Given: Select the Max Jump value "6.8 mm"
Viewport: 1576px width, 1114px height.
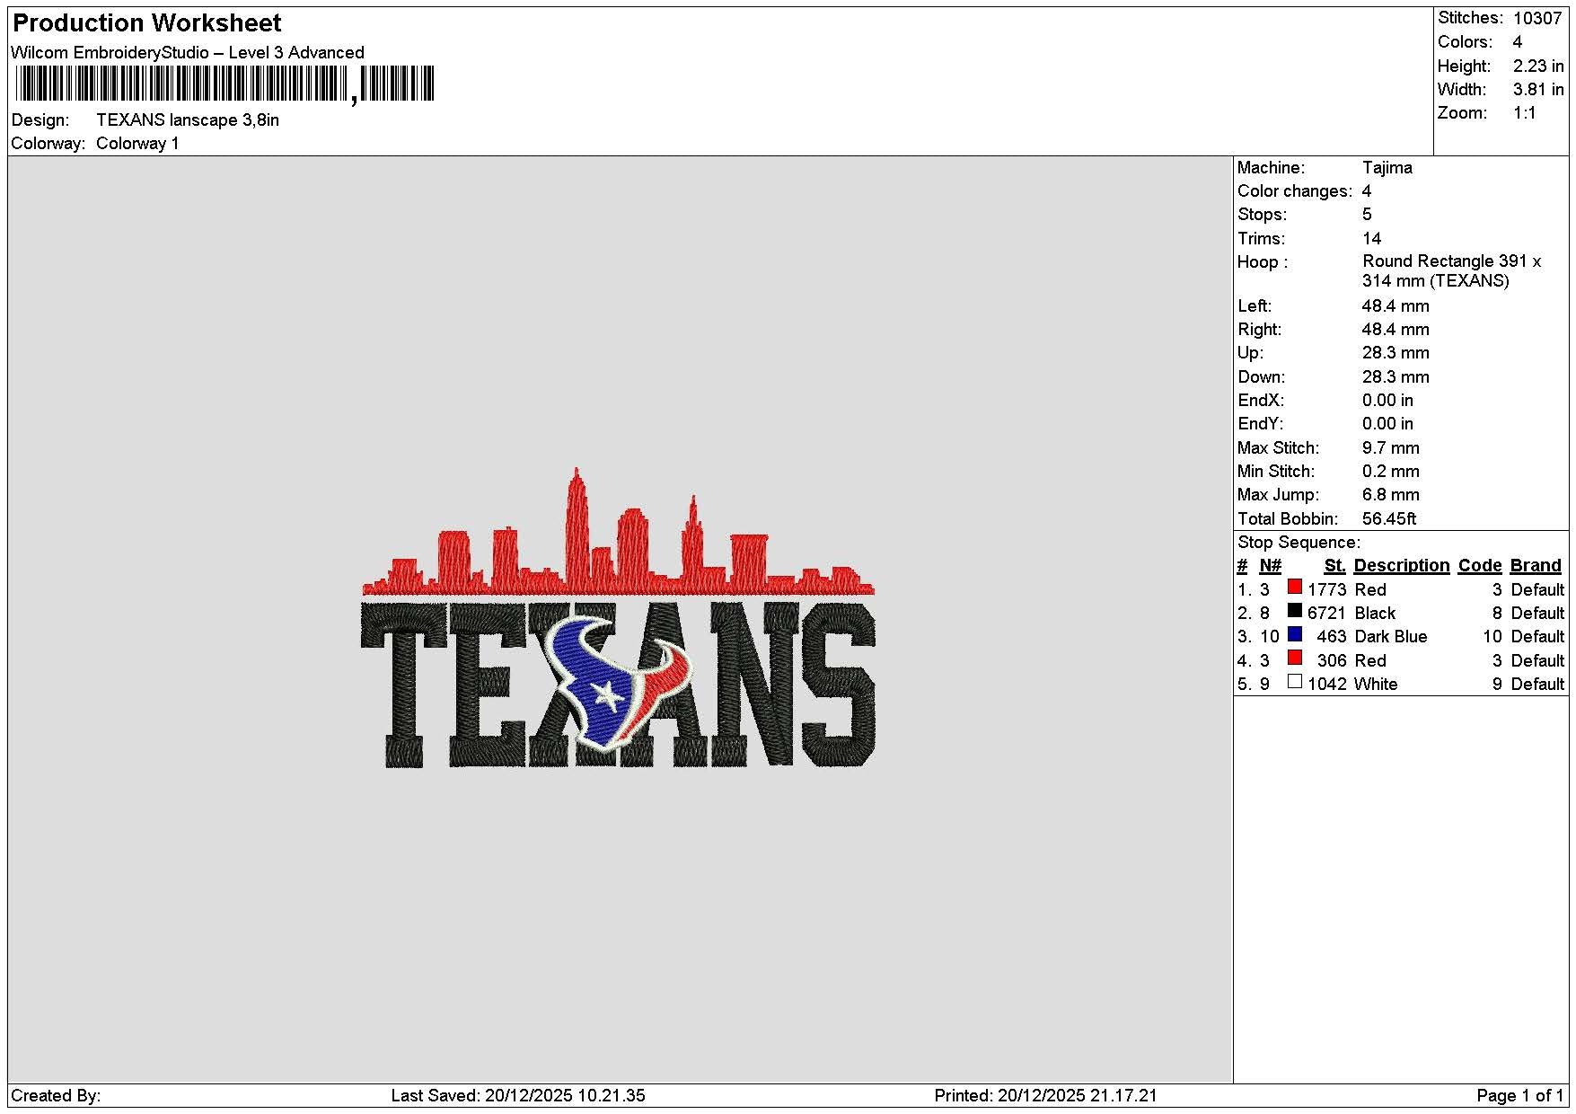Looking at the screenshot, I should 1391,494.
